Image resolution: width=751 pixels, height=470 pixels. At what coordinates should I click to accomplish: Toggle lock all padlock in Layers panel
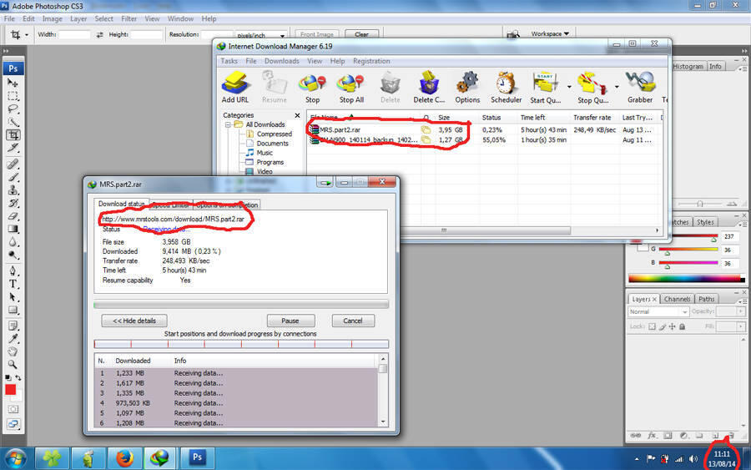(x=682, y=326)
